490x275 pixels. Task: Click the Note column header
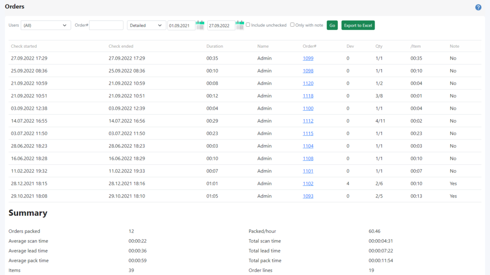pyautogui.click(x=455, y=46)
